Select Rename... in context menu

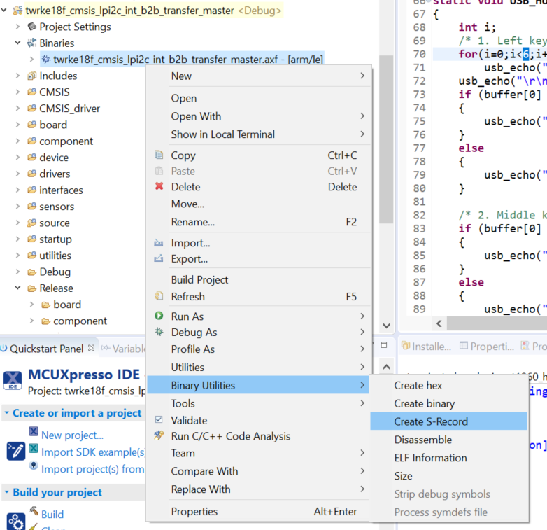258,222
